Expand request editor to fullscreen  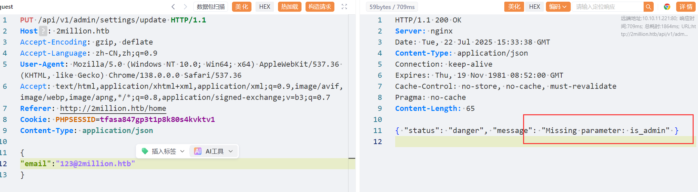point(344,7)
